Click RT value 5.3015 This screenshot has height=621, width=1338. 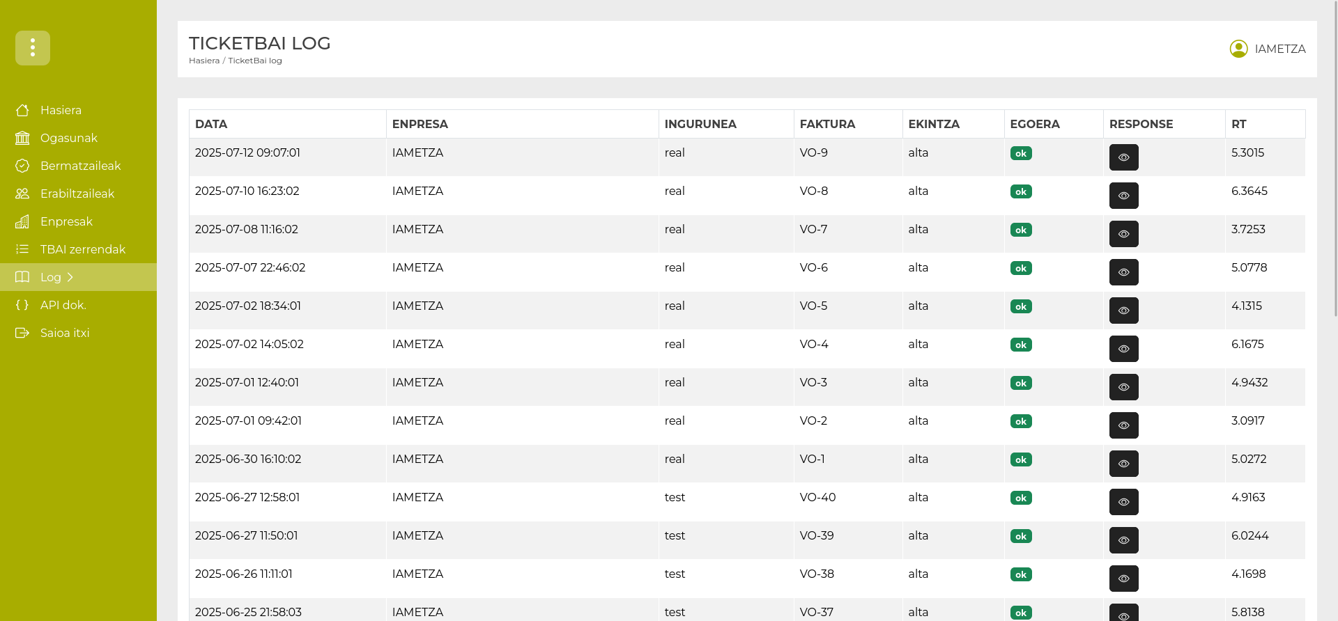[1247, 152]
